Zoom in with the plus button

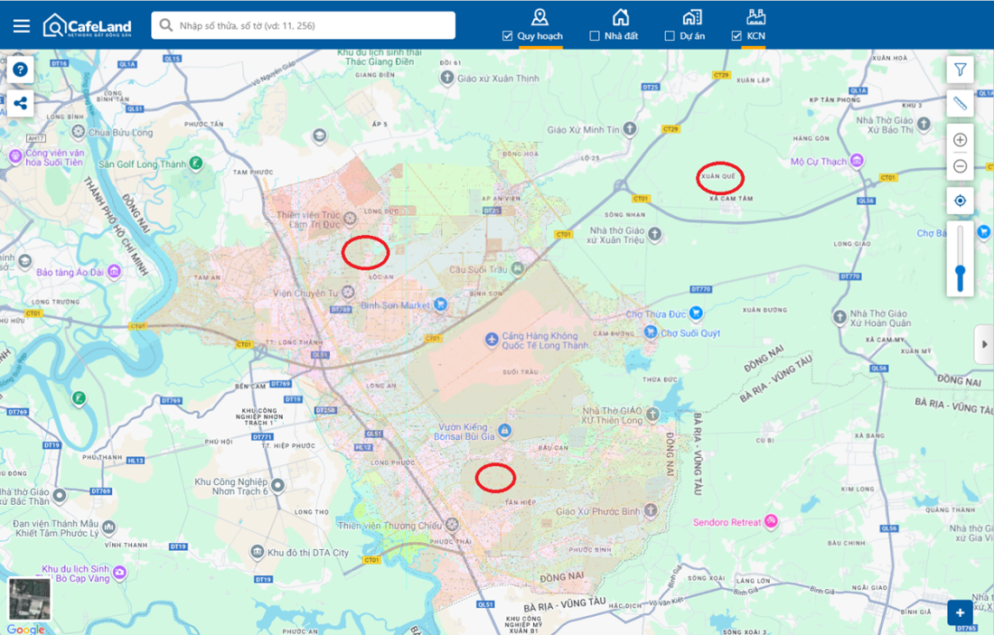point(960,140)
